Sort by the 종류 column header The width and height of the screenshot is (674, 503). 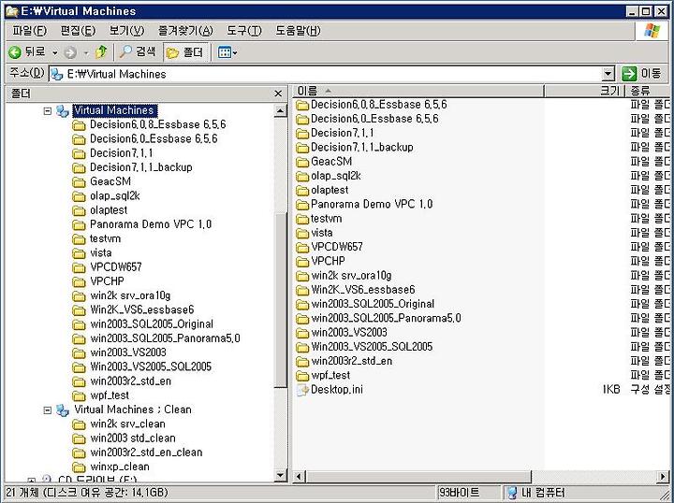click(648, 91)
